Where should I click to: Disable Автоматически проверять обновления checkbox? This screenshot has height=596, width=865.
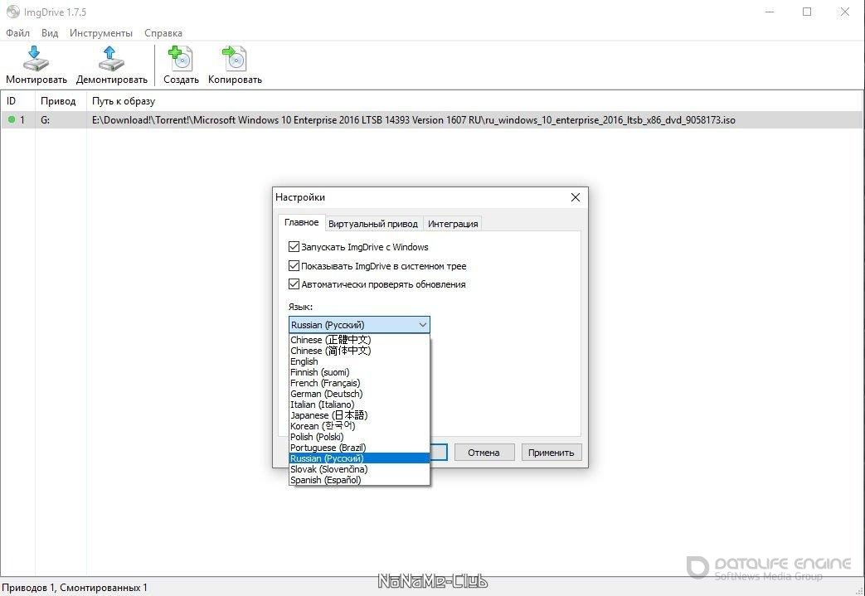click(x=294, y=284)
